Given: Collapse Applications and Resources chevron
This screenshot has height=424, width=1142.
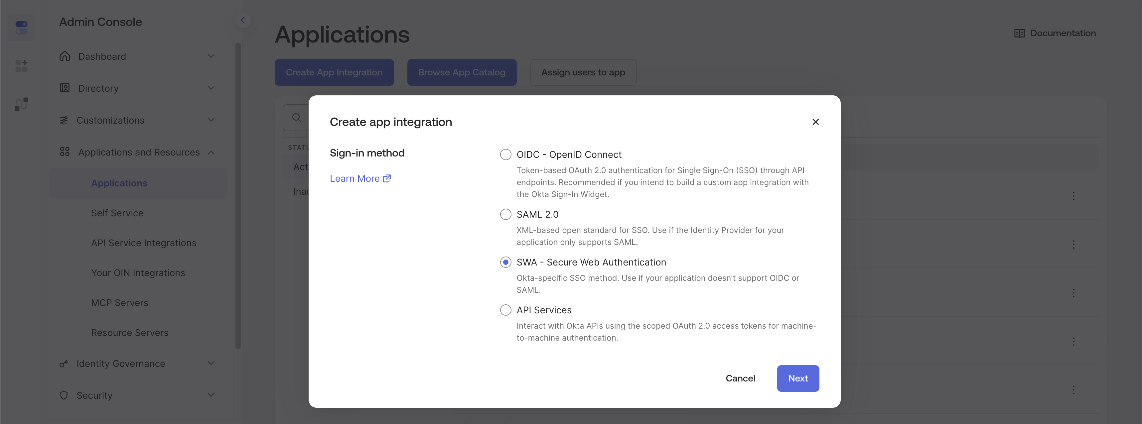Looking at the screenshot, I should pos(211,153).
